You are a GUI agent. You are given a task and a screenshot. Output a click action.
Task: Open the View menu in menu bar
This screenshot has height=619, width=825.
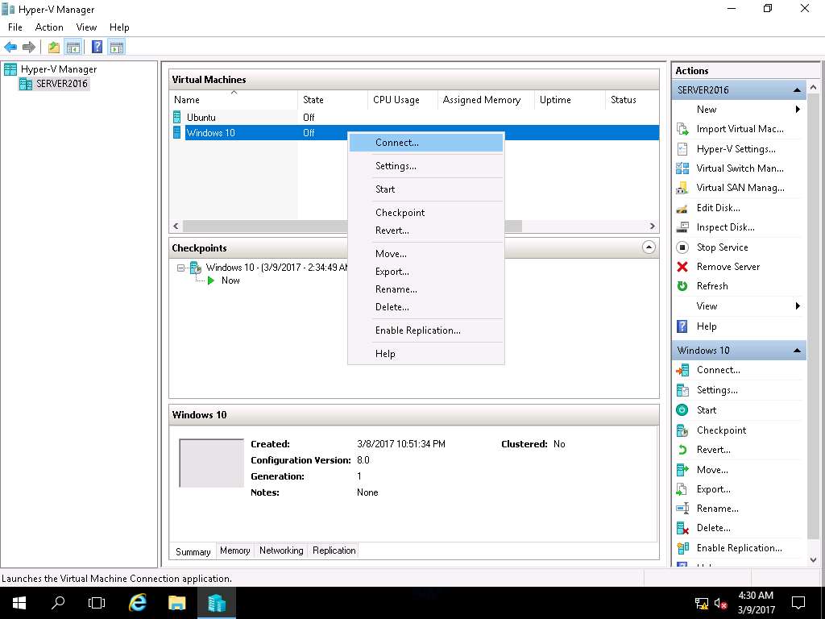(86, 27)
